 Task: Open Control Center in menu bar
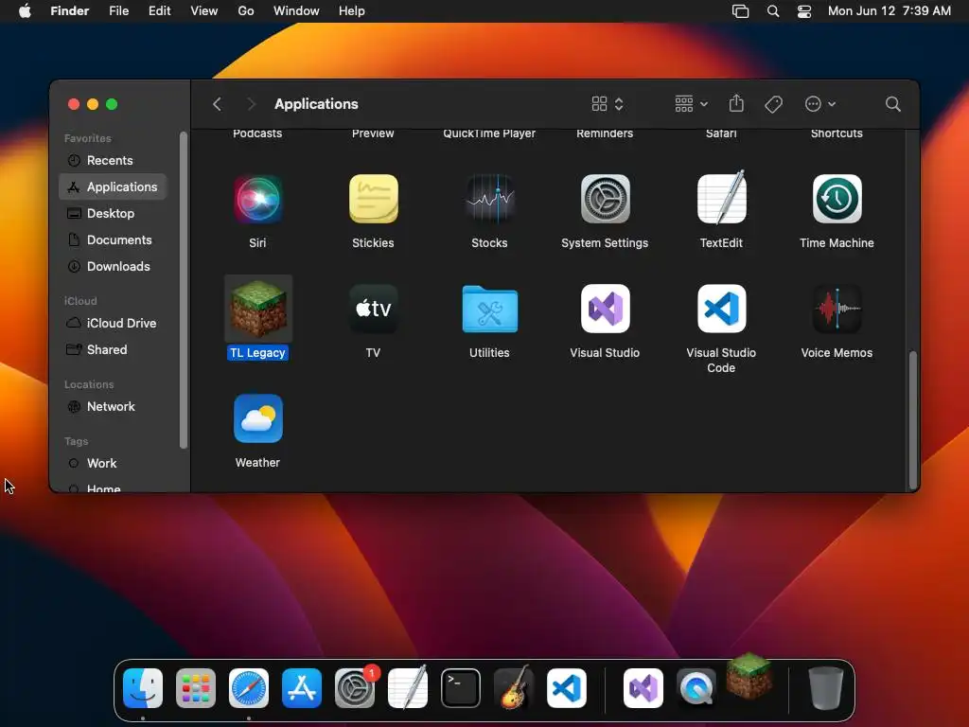[804, 11]
